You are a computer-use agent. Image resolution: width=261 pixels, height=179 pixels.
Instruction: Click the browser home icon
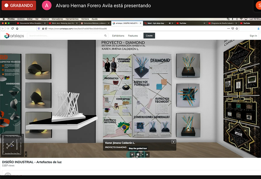(x=17, y=29)
